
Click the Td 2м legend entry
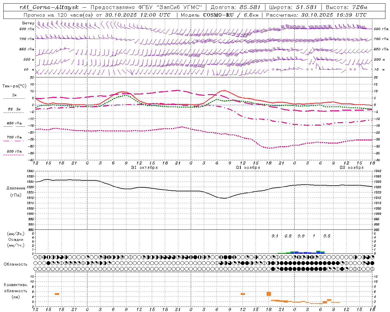(14, 109)
